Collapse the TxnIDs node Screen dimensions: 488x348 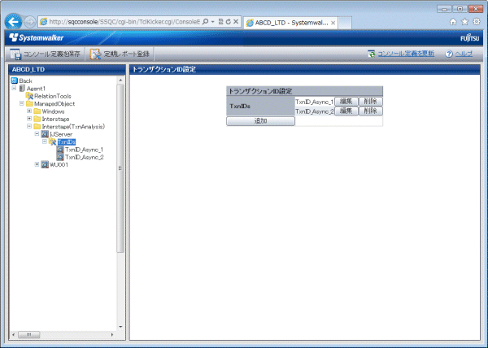coord(45,141)
